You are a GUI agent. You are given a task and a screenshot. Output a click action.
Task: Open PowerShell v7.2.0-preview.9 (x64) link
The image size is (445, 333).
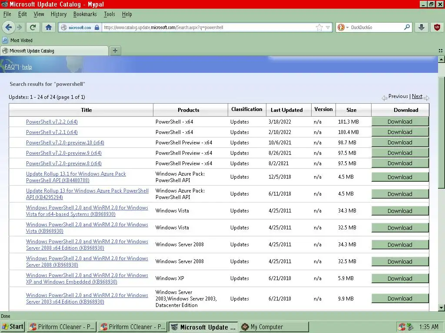coord(63,153)
